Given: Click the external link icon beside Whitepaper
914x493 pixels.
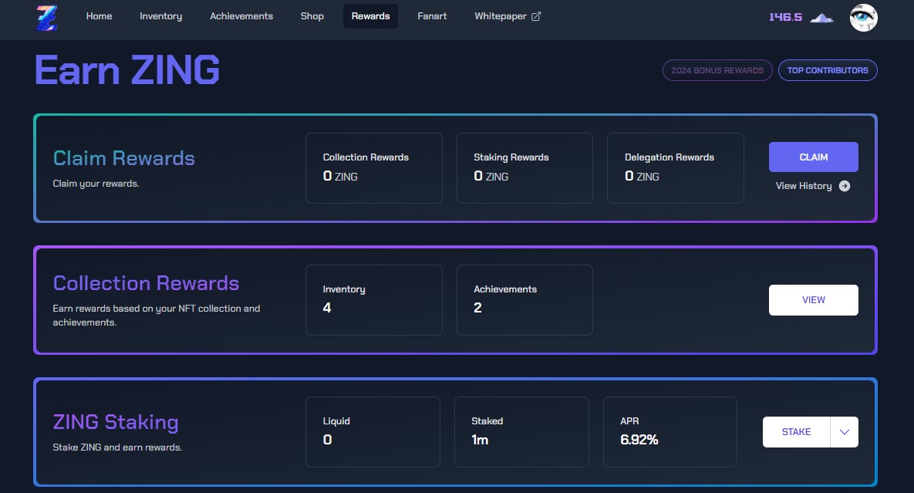Looking at the screenshot, I should coord(536,16).
